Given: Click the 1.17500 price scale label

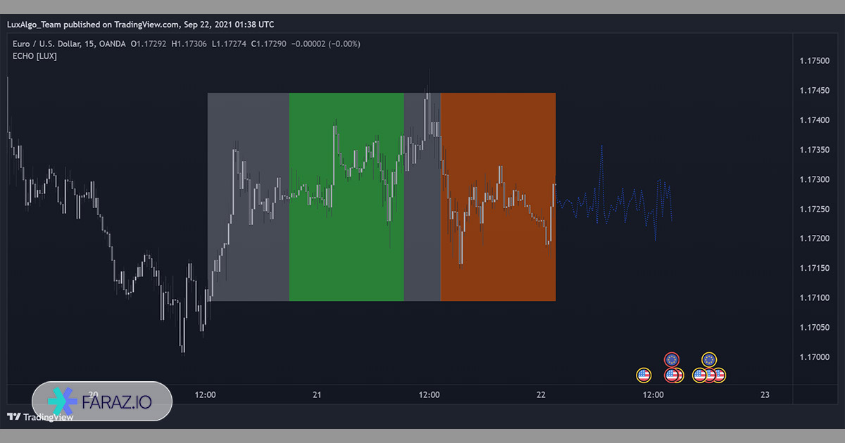Looking at the screenshot, I should coord(814,61).
